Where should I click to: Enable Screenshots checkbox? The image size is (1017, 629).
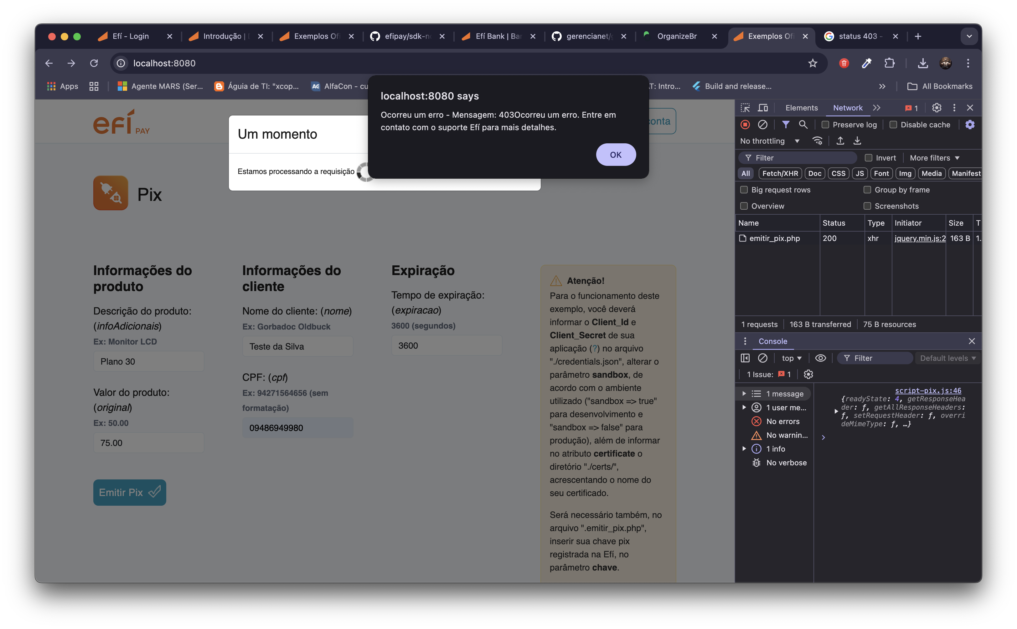click(x=868, y=206)
